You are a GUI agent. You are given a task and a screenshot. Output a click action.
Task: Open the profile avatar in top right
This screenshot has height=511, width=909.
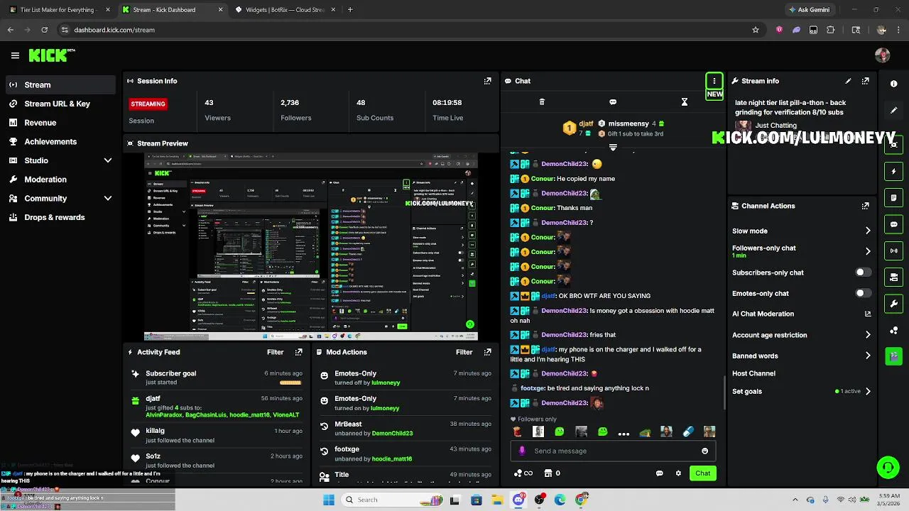(x=883, y=55)
